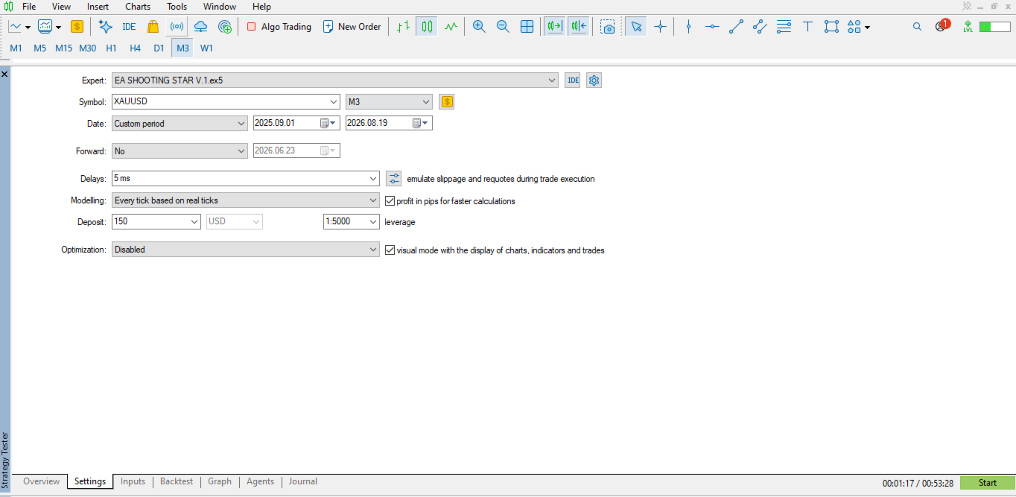1016x497 pixels.
Task: Select the equidistant channel tool
Action: coord(760,27)
